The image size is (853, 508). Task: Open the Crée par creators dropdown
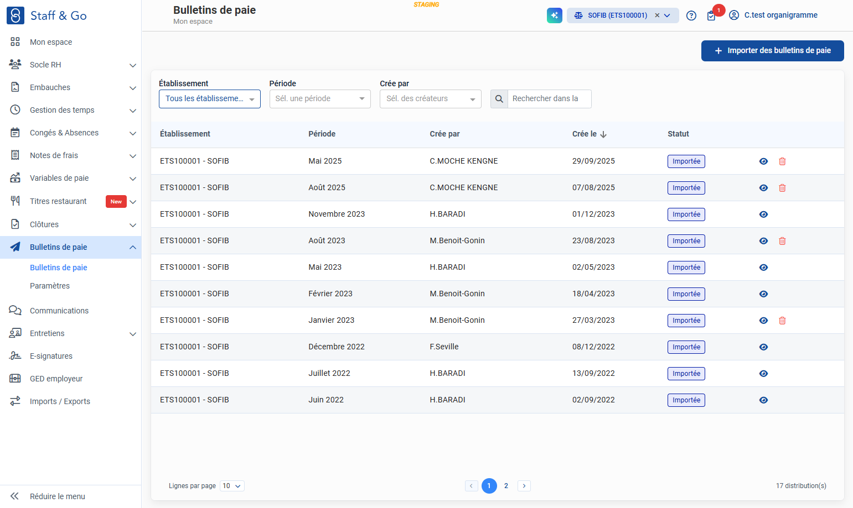430,99
